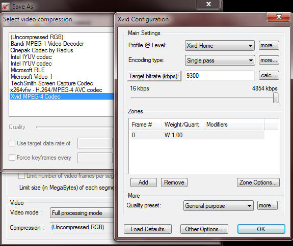Select TechSmith Screen Capture Codec
The width and height of the screenshot is (293, 246).
tap(52, 83)
